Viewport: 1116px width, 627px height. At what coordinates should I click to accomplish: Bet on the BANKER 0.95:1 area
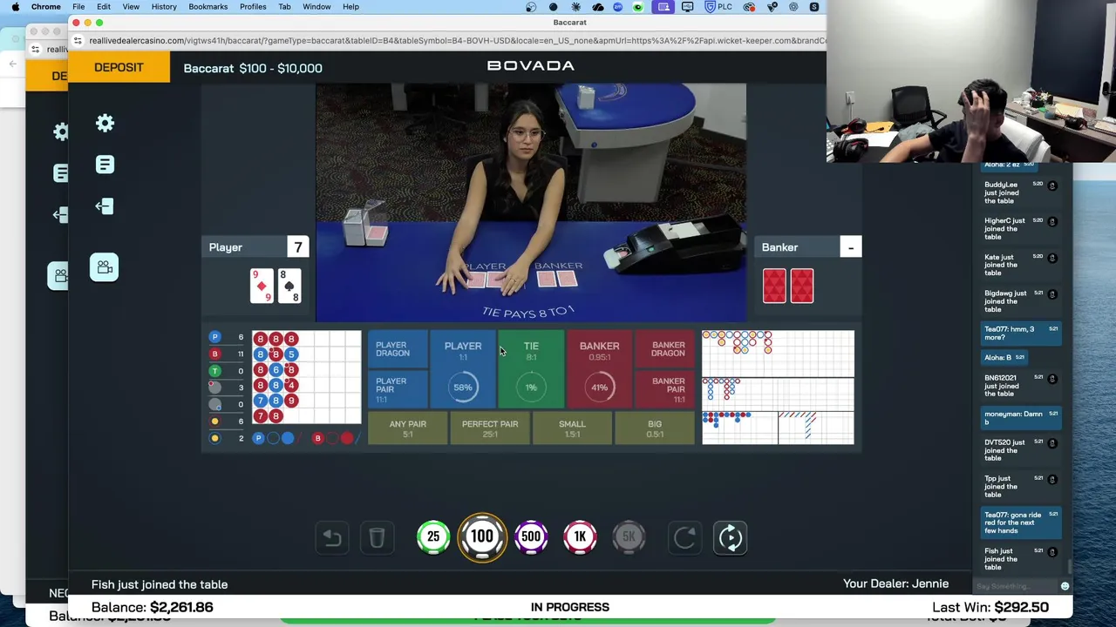[599, 369]
